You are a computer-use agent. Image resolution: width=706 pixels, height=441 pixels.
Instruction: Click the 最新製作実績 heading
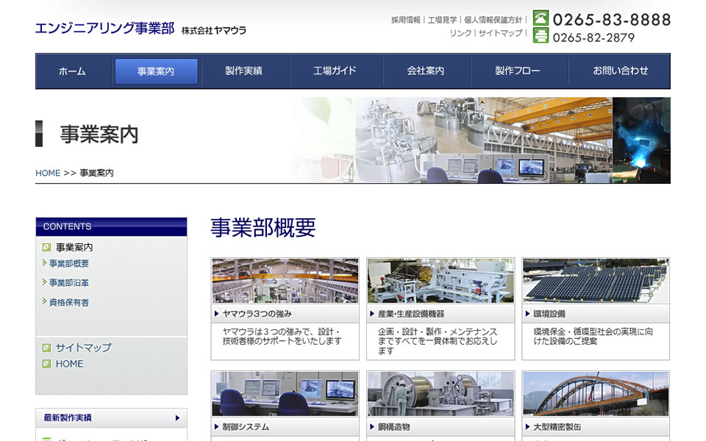[x=68, y=417]
